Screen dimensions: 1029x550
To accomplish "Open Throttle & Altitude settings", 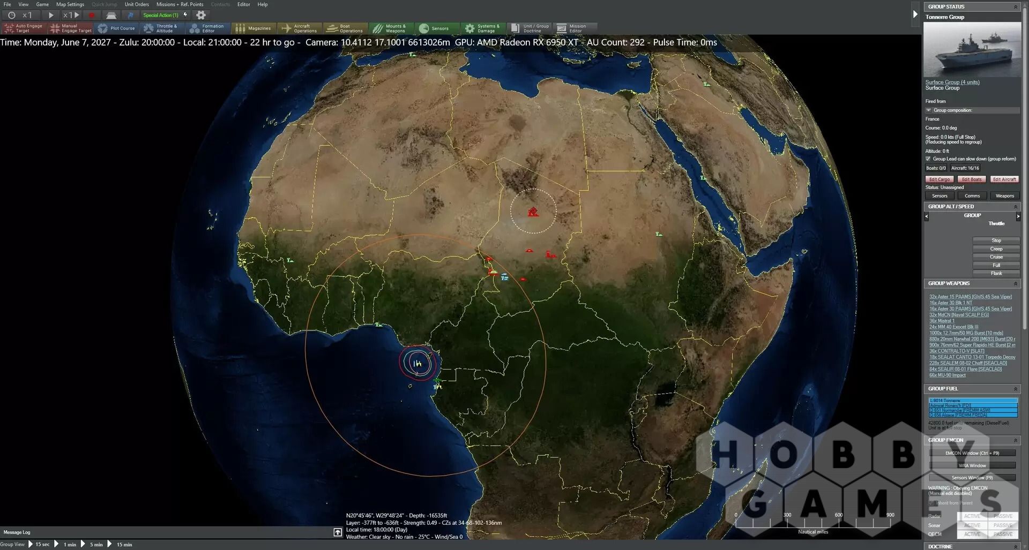I will click(162, 28).
